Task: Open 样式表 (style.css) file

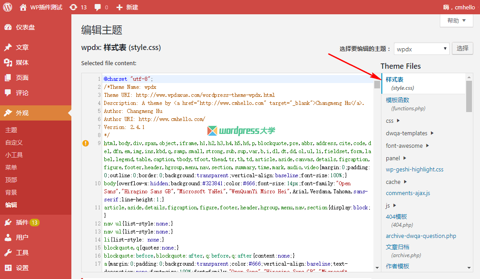Action: pyautogui.click(x=424, y=83)
